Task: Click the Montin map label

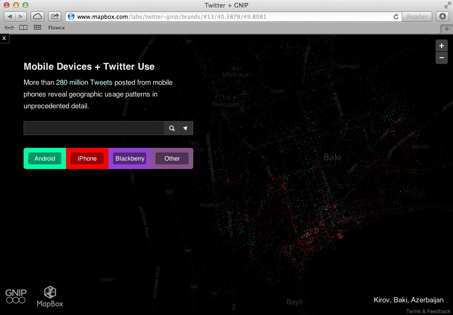Action: [421, 146]
